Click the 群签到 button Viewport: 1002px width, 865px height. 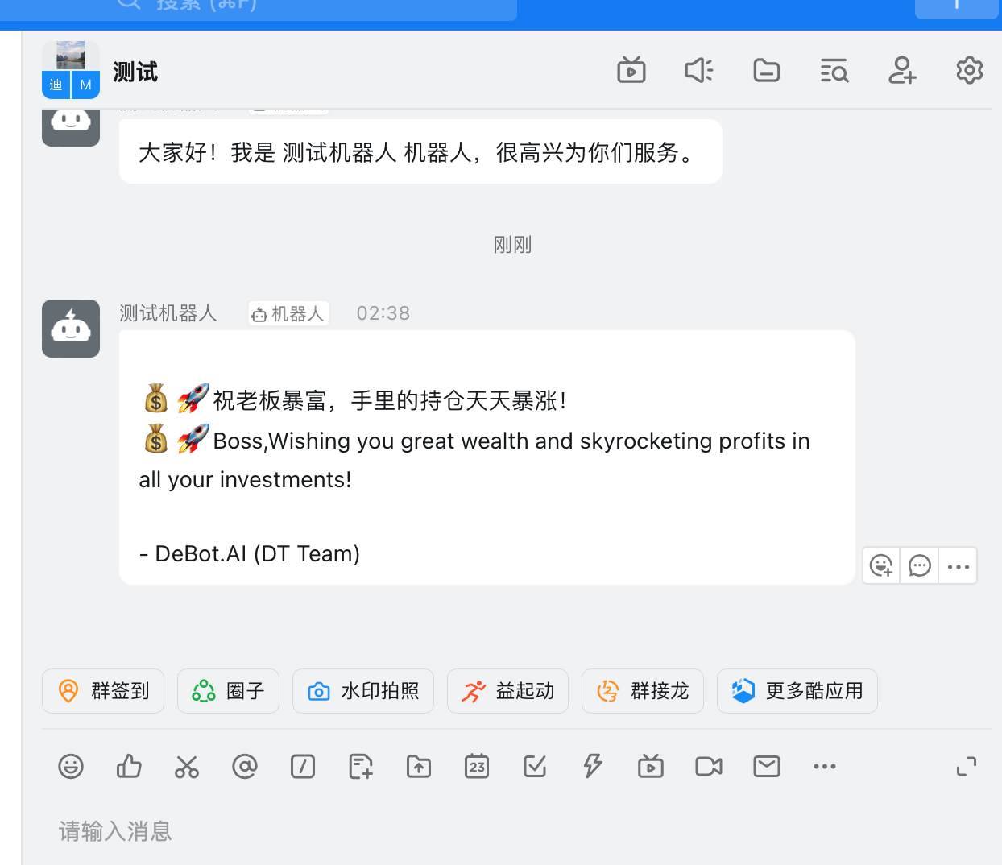pyautogui.click(x=103, y=691)
